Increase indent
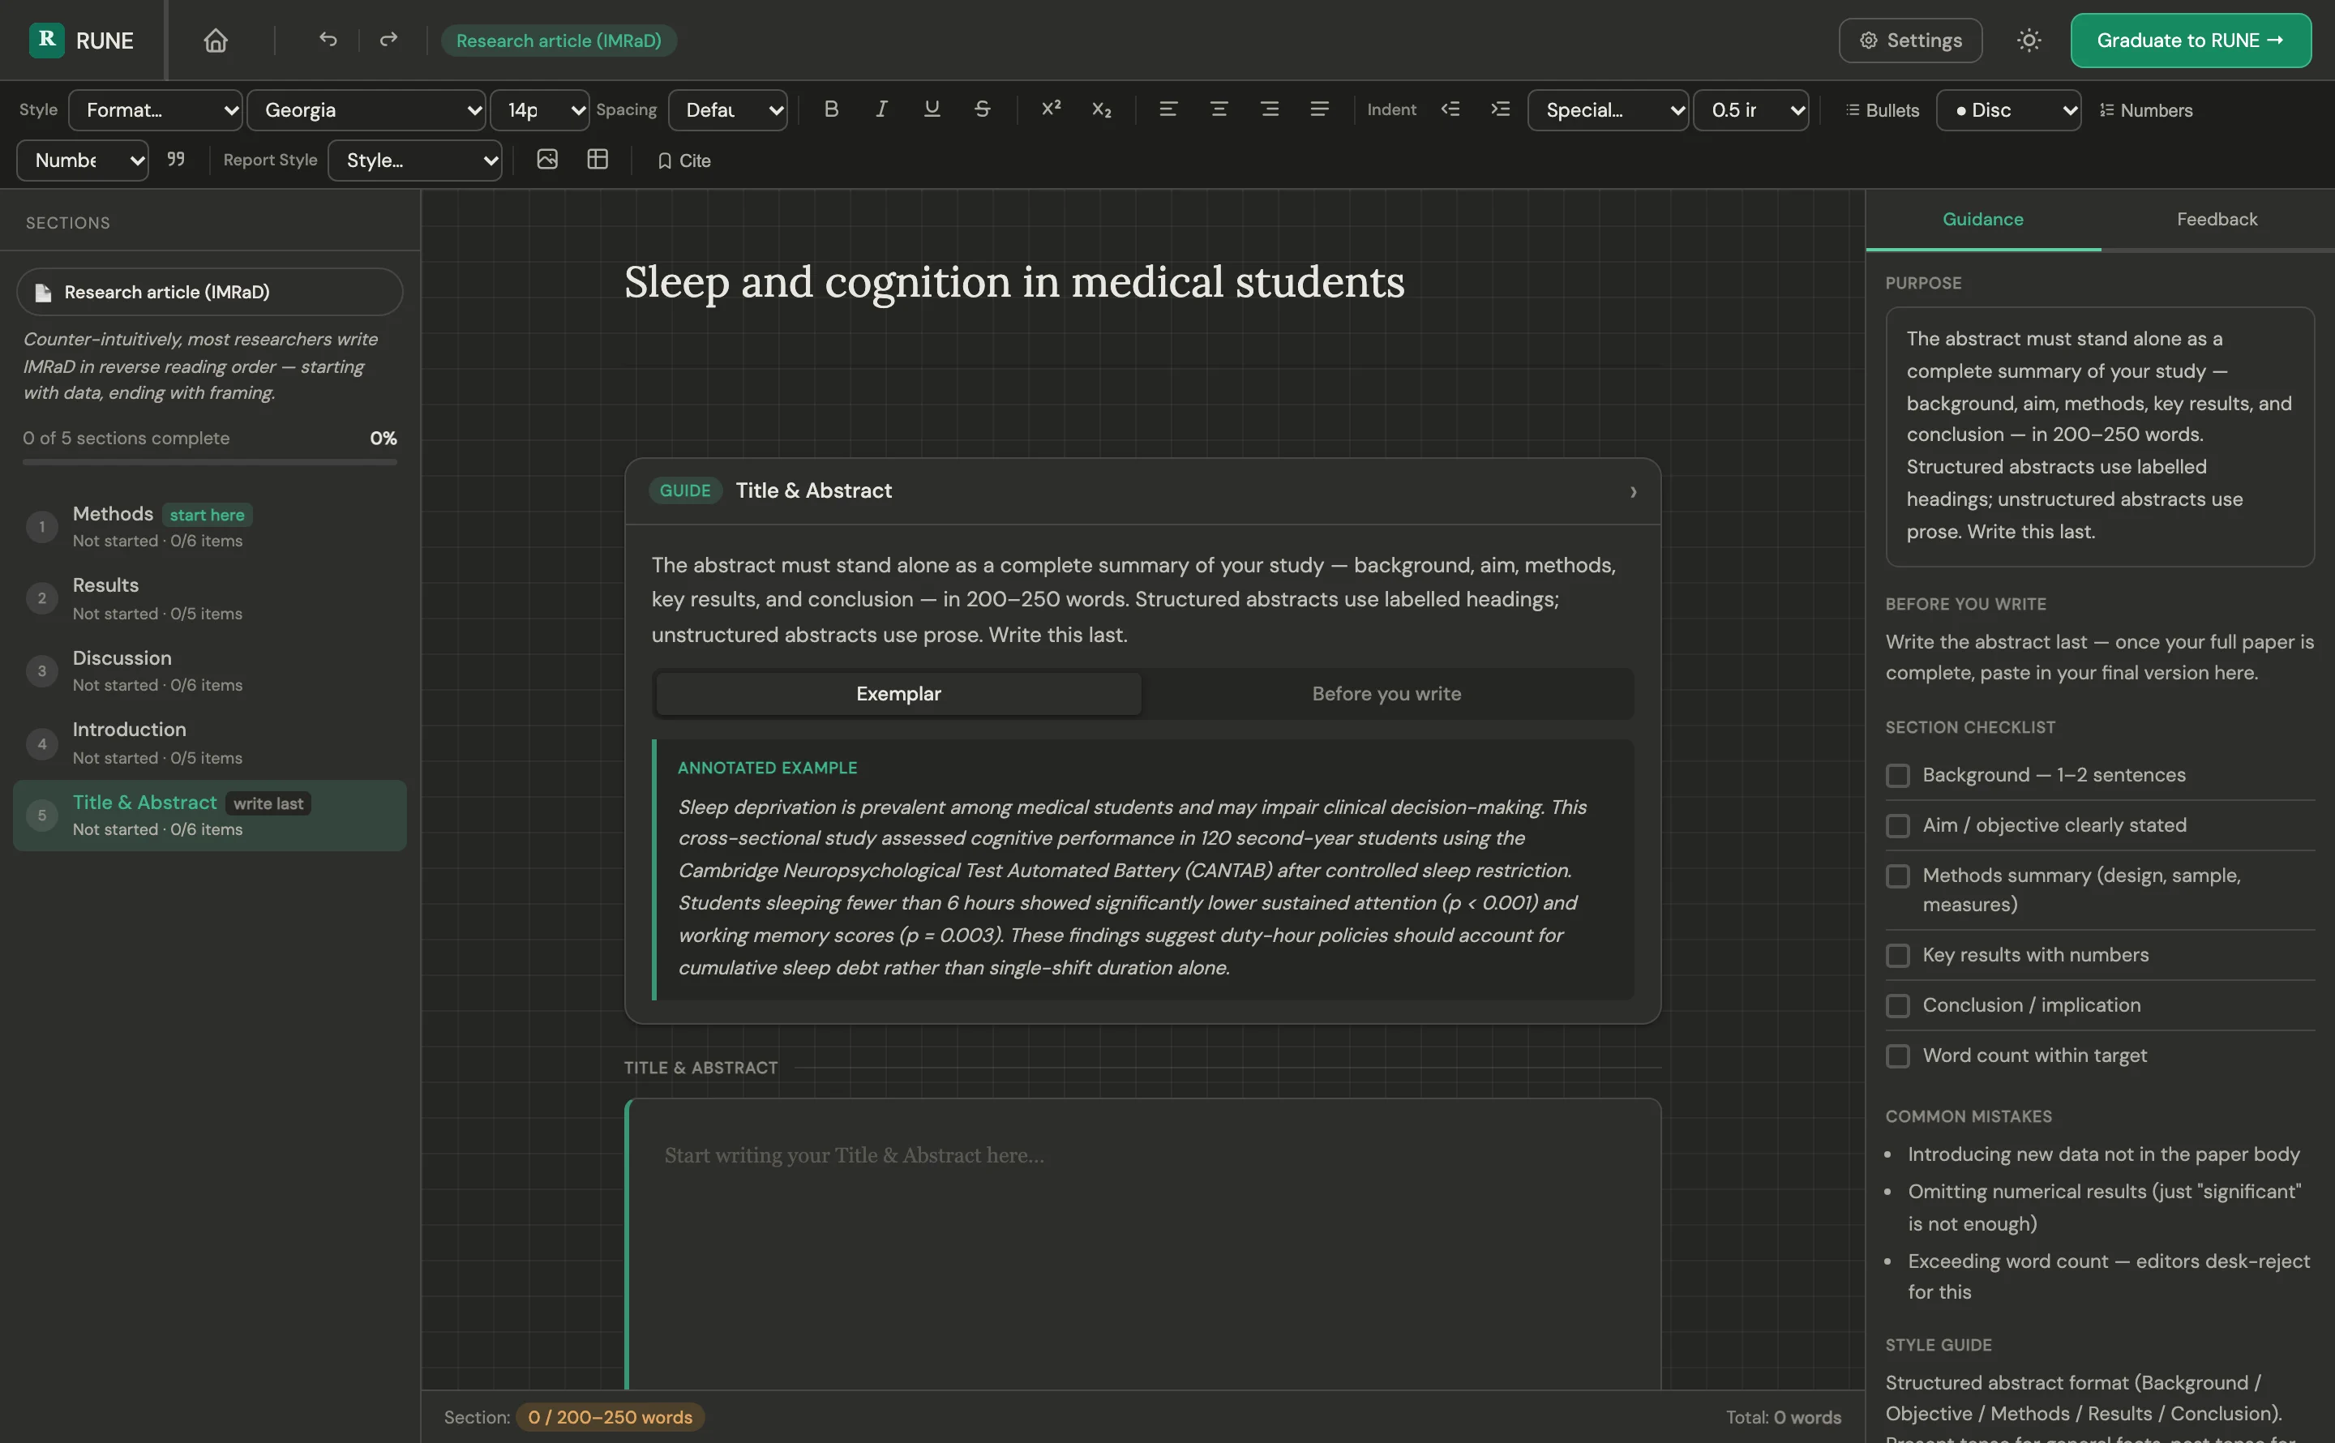Viewport: 2335px width, 1443px height. point(1500,109)
